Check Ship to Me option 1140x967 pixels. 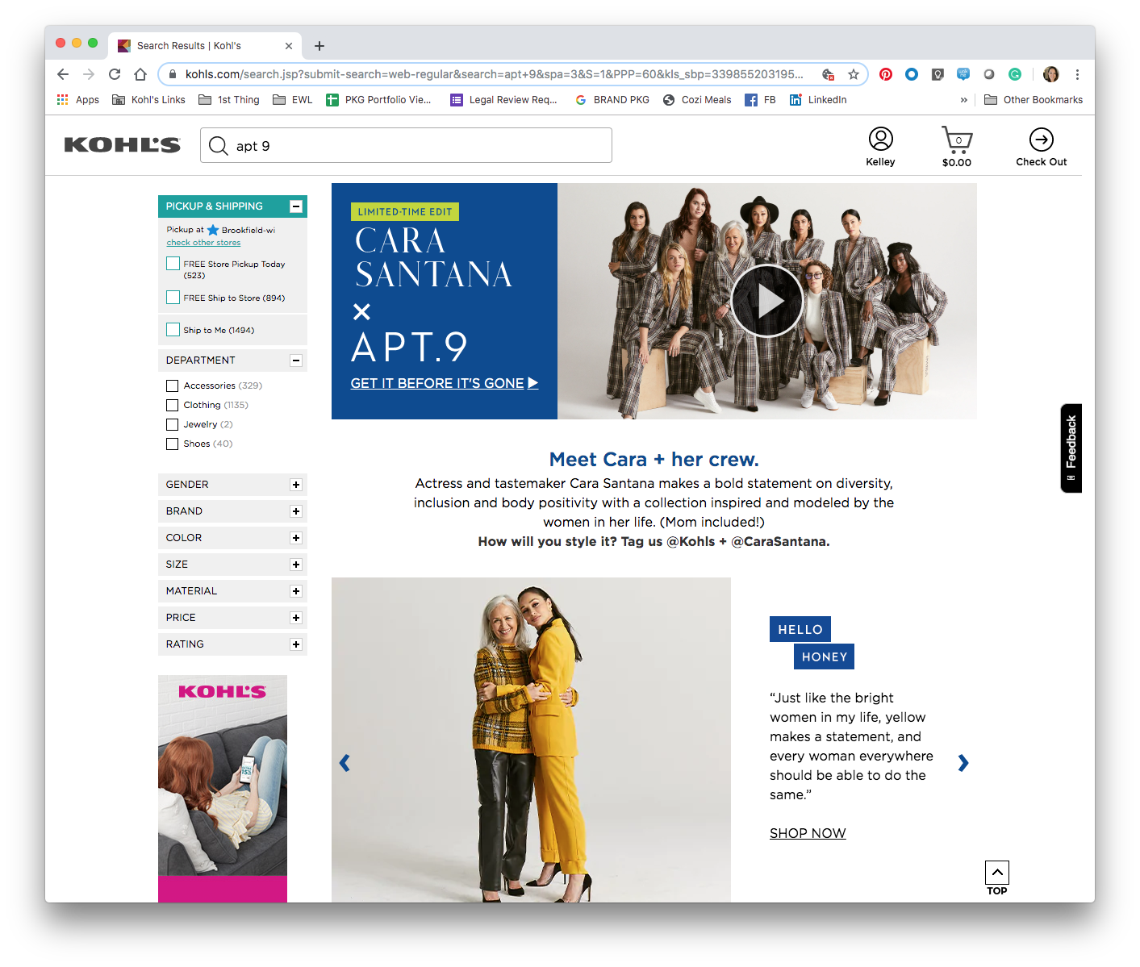pyautogui.click(x=173, y=330)
